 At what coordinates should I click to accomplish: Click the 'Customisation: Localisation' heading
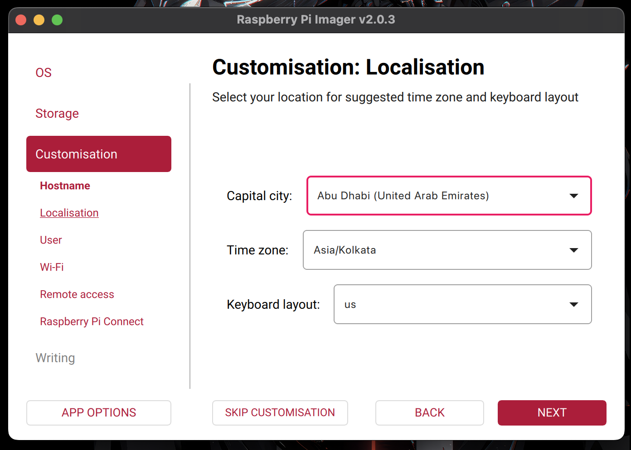pos(348,67)
